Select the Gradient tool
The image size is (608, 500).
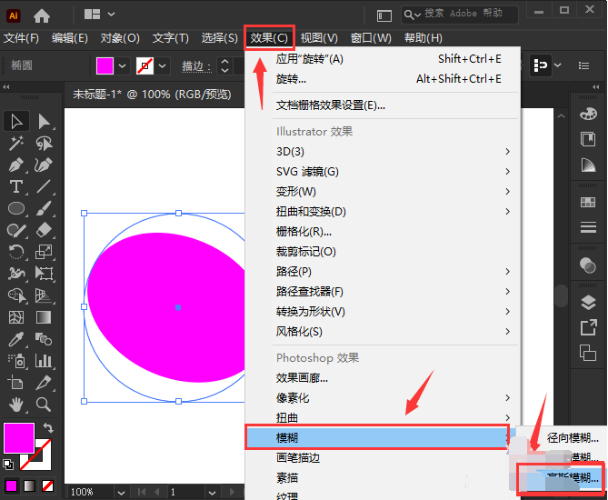coord(44,317)
